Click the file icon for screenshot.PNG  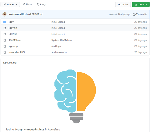click(x=5, y=52)
